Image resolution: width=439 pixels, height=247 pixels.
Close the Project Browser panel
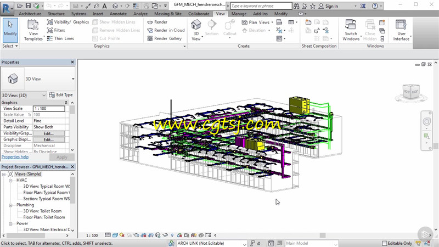point(72,167)
